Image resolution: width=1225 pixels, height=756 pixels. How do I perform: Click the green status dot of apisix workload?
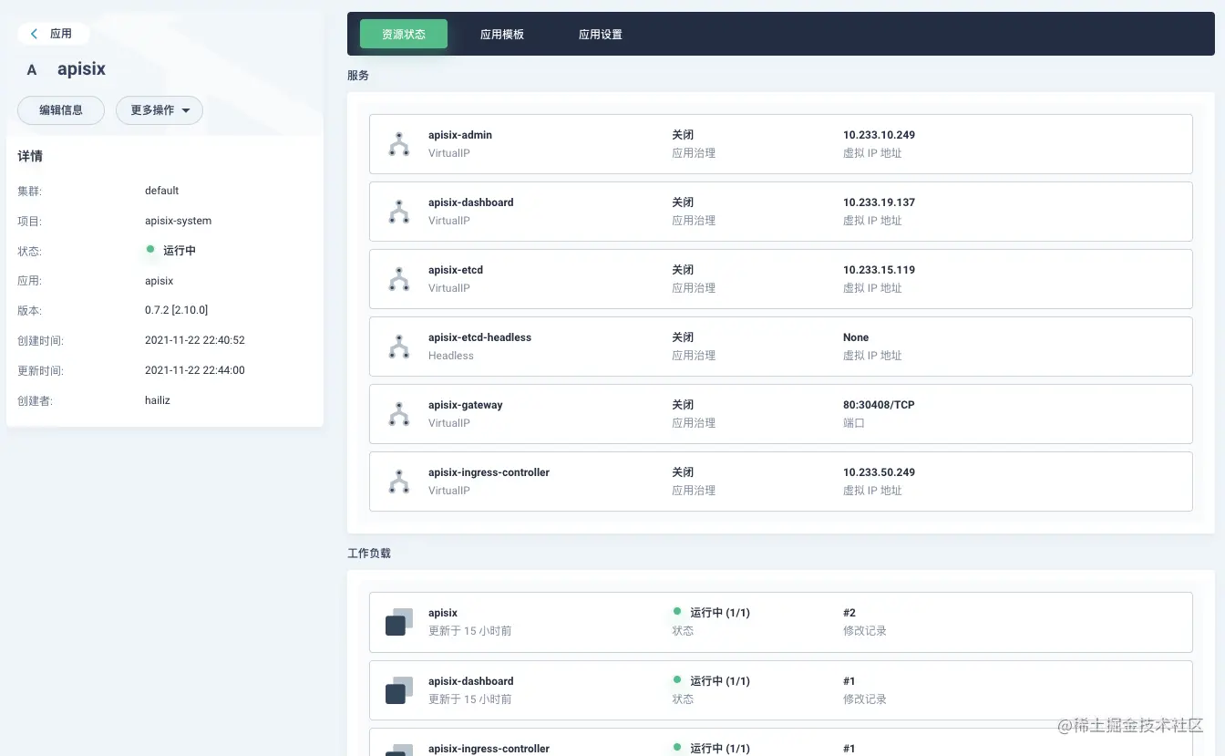coord(677,612)
